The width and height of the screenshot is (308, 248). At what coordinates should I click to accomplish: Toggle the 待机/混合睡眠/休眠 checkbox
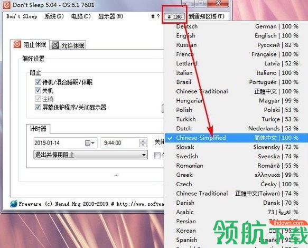38,82
